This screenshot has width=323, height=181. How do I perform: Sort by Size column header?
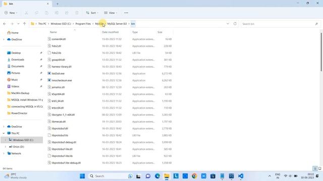coord(160,32)
